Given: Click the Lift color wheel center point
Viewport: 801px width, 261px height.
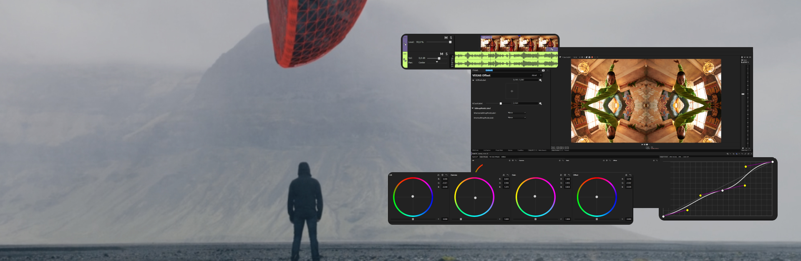Looking at the screenshot, I should (413, 196).
